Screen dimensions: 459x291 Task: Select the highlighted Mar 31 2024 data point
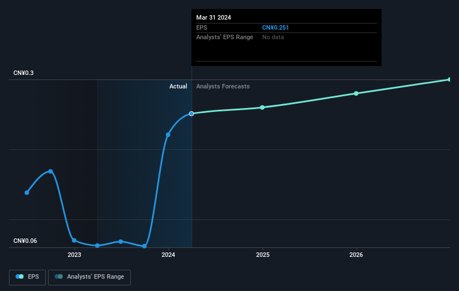[x=191, y=114]
